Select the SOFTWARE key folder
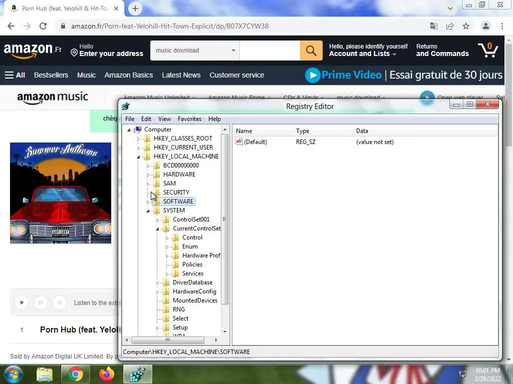 click(178, 201)
